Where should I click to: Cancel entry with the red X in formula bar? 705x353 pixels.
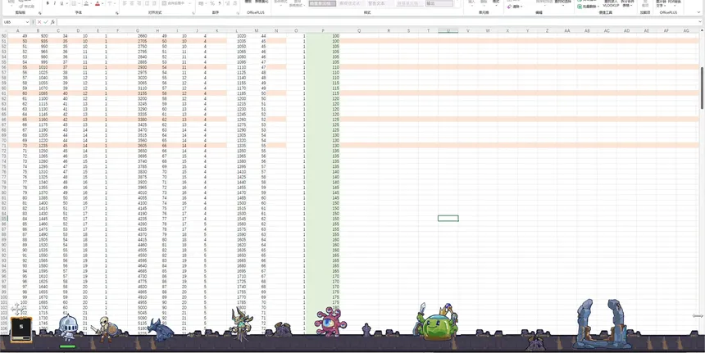[39, 22]
